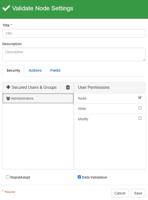The height and width of the screenshot is (200, 148).
Task: Grab the Description textarea resize handle
Action: pyautogui.click(x=144, y=60)
